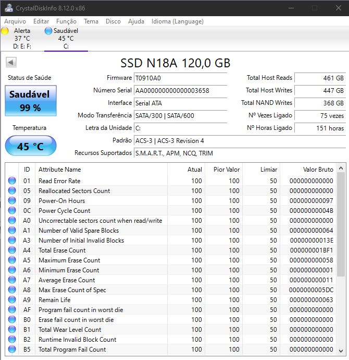Click the Attribute Name column header

coord(101,170)
